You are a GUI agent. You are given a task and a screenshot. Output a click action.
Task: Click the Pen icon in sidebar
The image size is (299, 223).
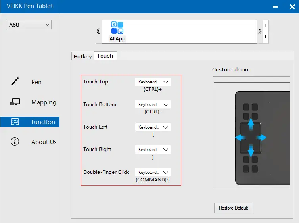click(15, 82)
